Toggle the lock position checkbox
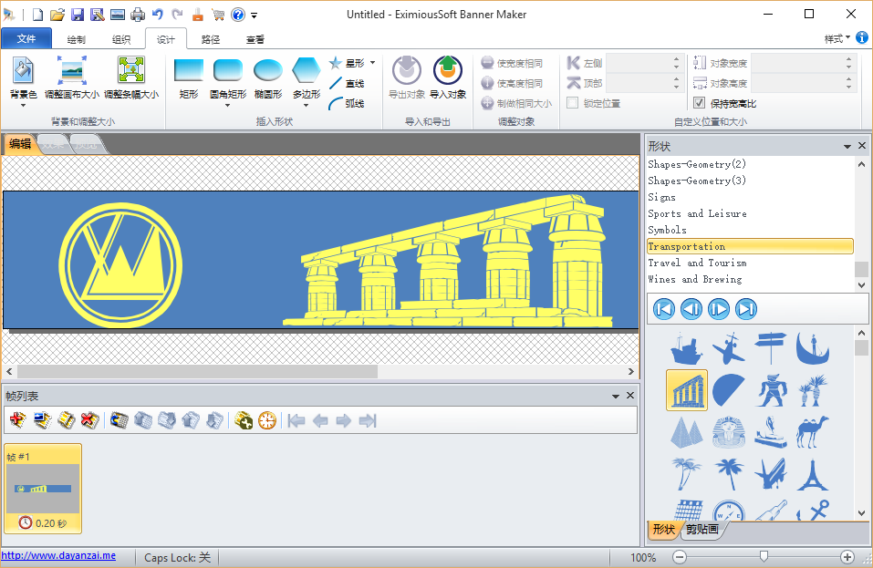The width and height of the screenshot is (873, 568). (x=572, y=103)
